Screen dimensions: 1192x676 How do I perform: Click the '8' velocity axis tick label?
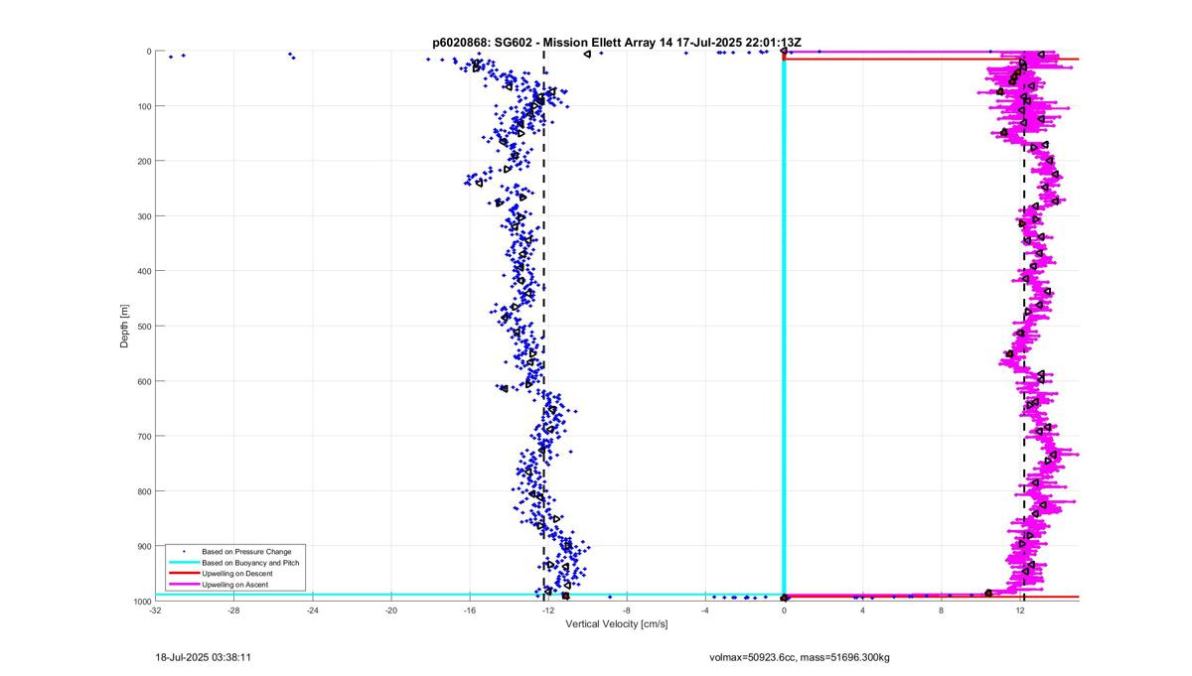(941, 610)
